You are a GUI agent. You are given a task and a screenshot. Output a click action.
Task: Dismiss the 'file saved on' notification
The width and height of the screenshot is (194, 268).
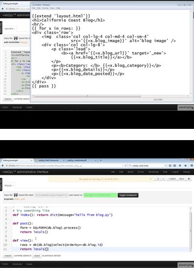pyautogui.click(x=151, y=179)
